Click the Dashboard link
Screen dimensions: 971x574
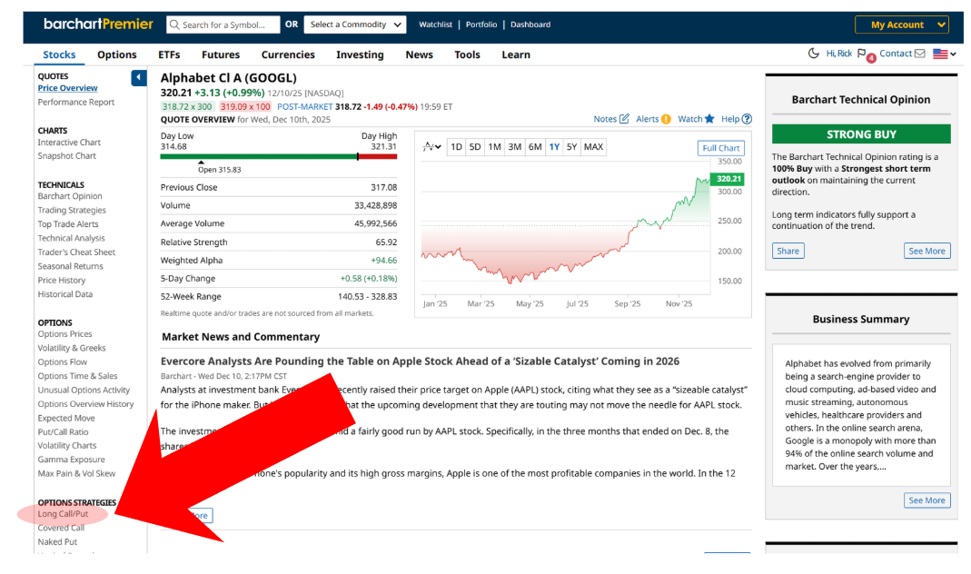click(530, 25)
